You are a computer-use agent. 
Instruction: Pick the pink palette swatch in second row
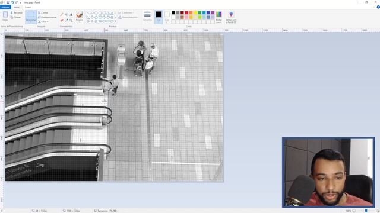186,17
